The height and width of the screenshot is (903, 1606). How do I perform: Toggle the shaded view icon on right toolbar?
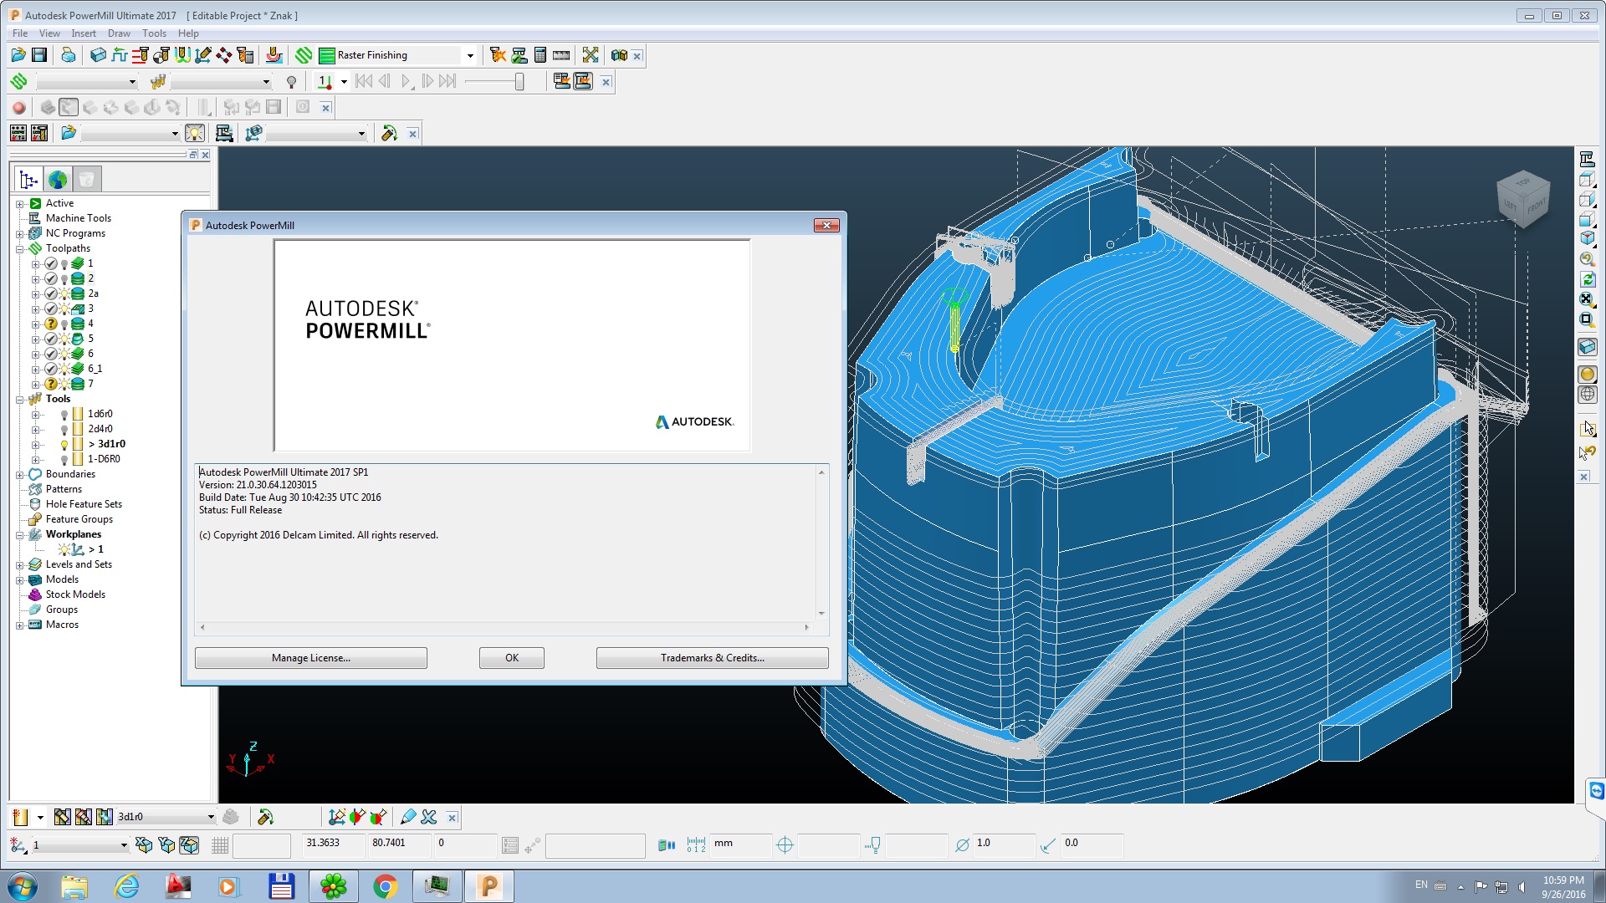(x=1588, y=375)
